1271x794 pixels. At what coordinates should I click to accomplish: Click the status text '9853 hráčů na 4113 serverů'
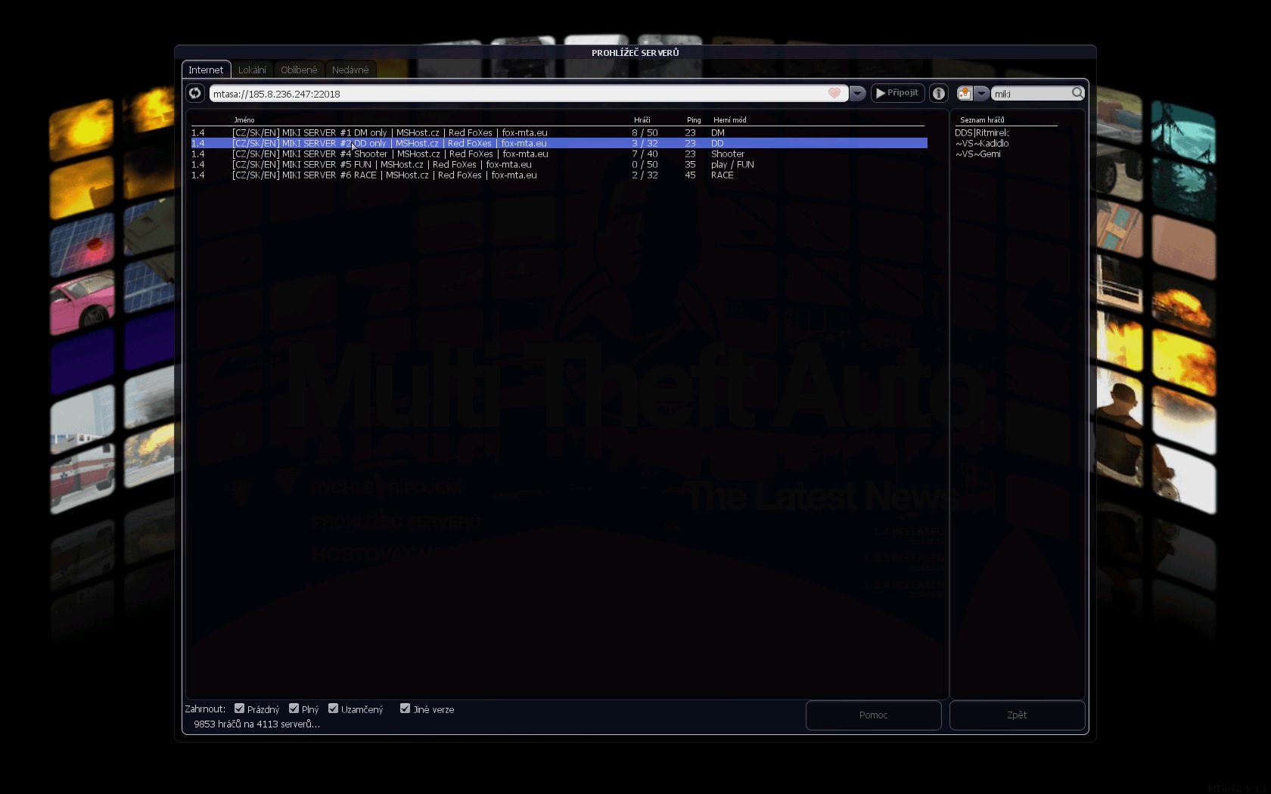click(x=256, y=724)
